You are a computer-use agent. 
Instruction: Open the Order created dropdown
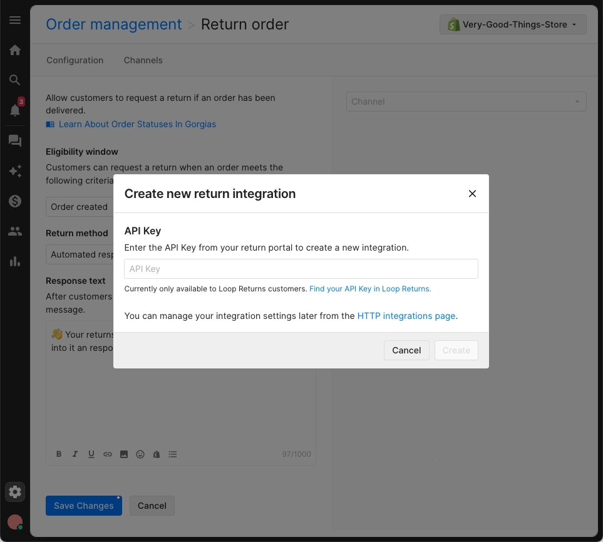[x=80, y=207]
